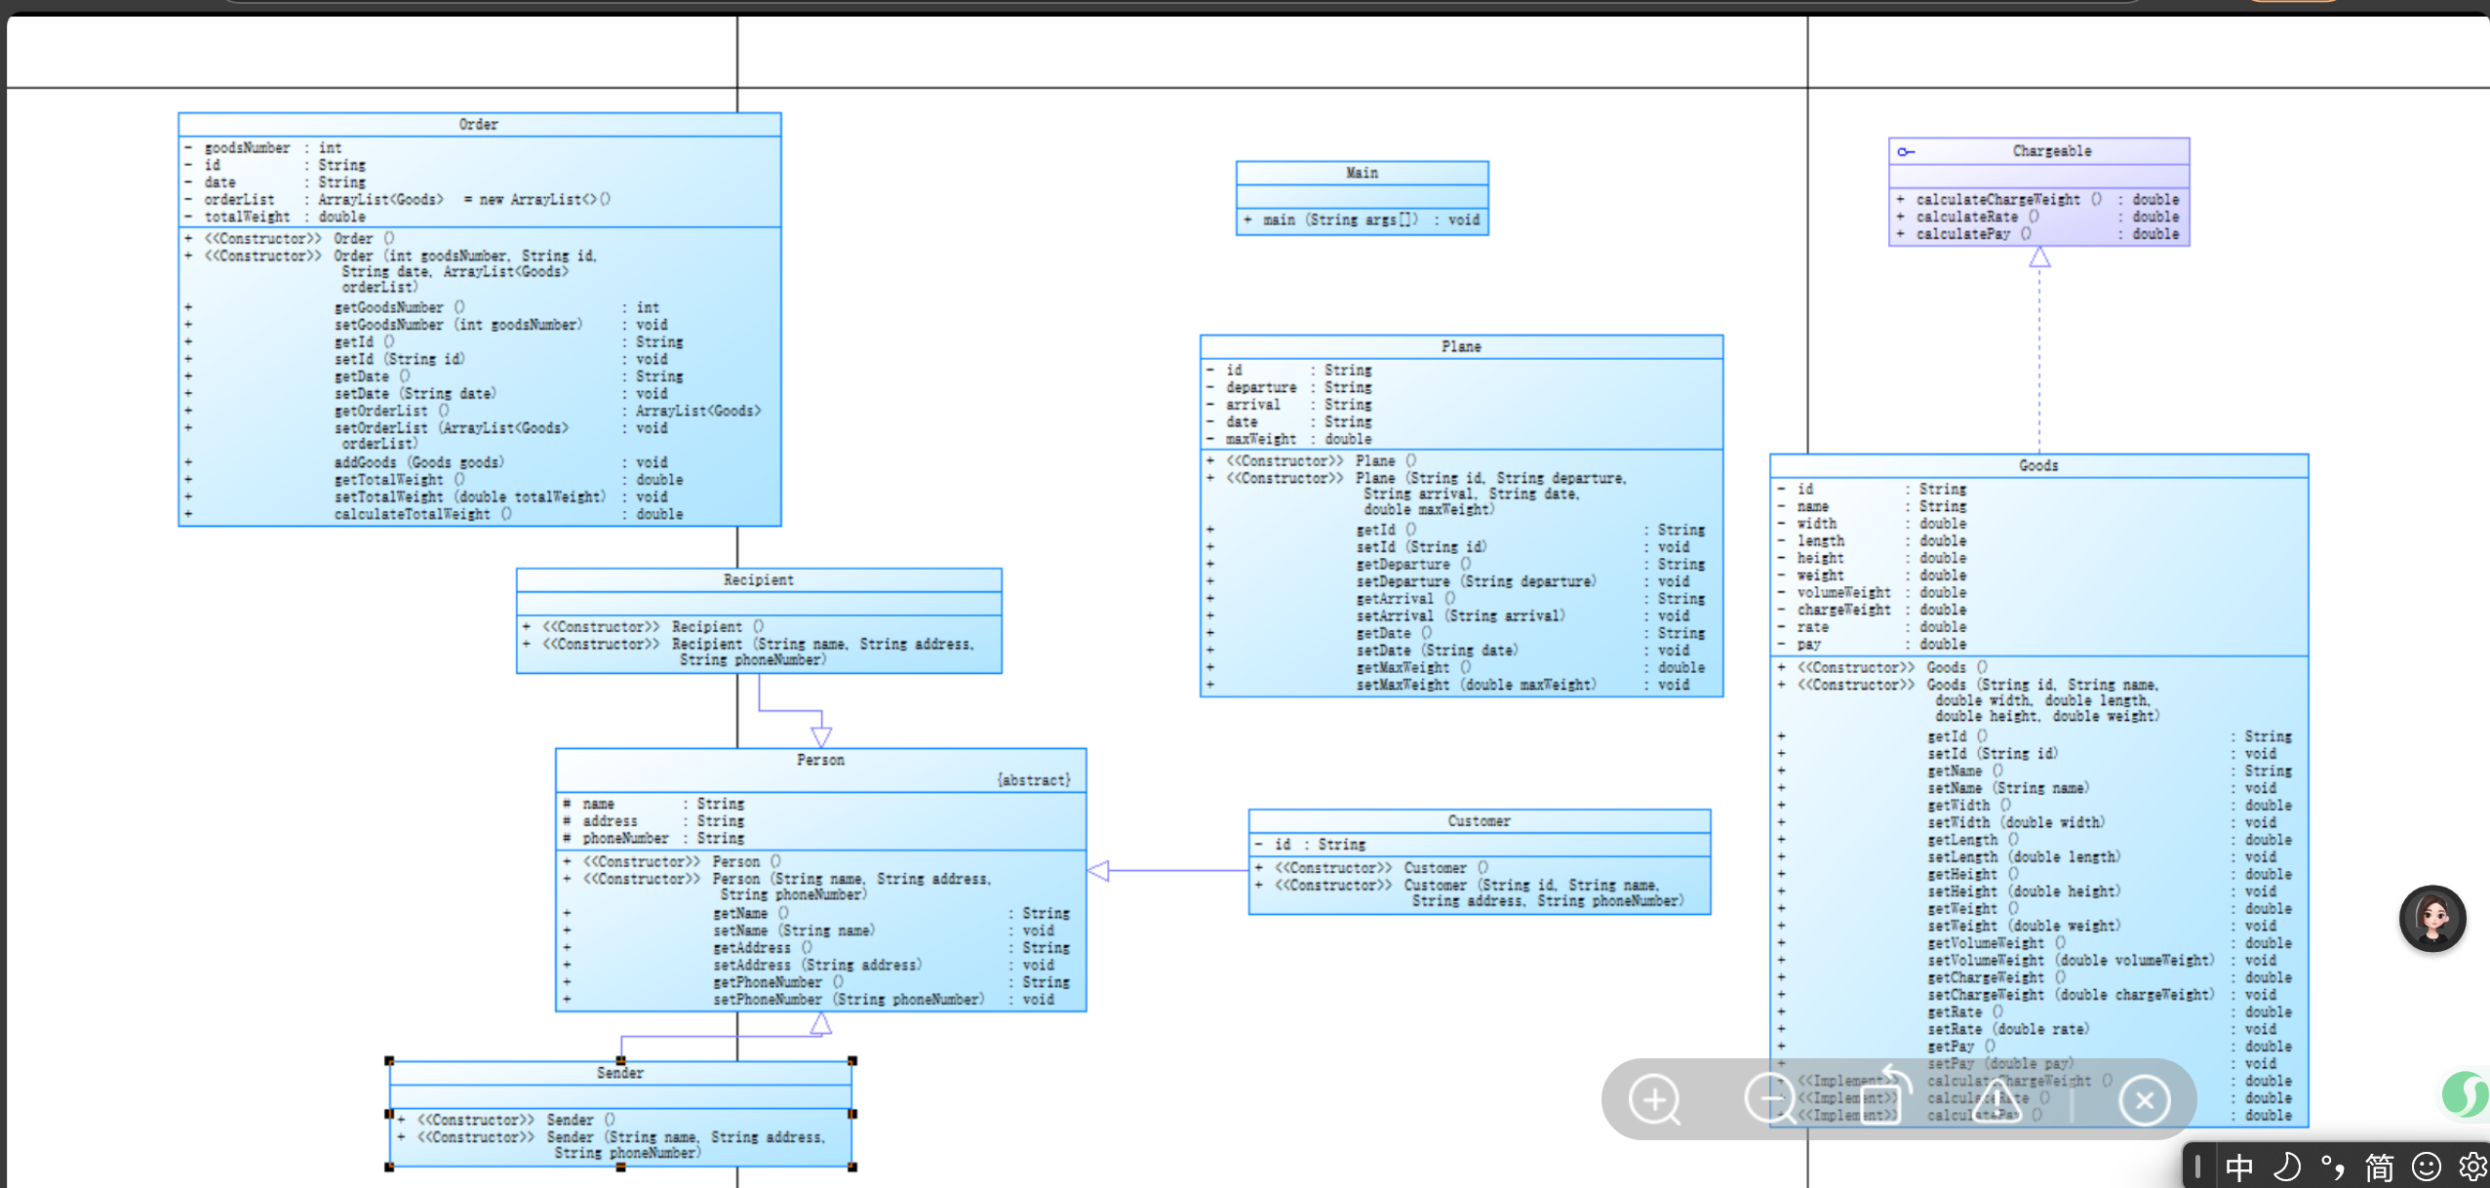Image resolution: width=2490 pixels, height=1188 pixels.
Task: Toggle the moon half-width mode in IME bar
Action: tap(2286, 1167)
